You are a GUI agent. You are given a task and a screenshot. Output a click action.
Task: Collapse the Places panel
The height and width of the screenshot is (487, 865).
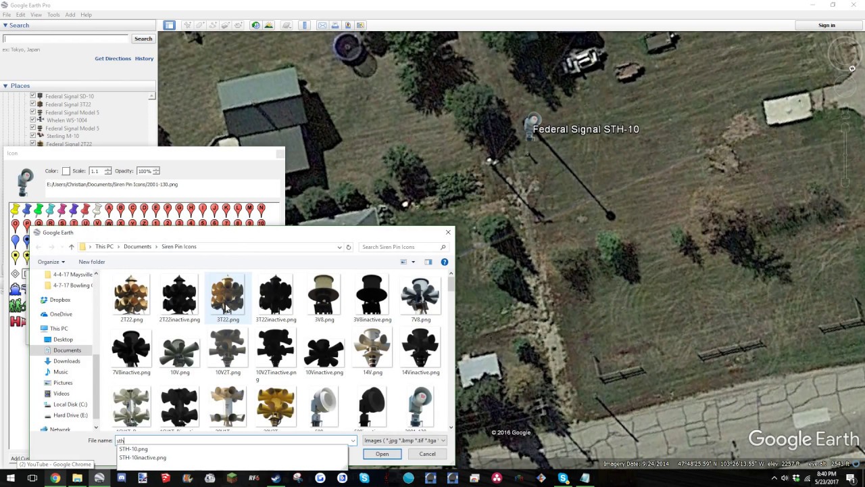click(5, 86)
